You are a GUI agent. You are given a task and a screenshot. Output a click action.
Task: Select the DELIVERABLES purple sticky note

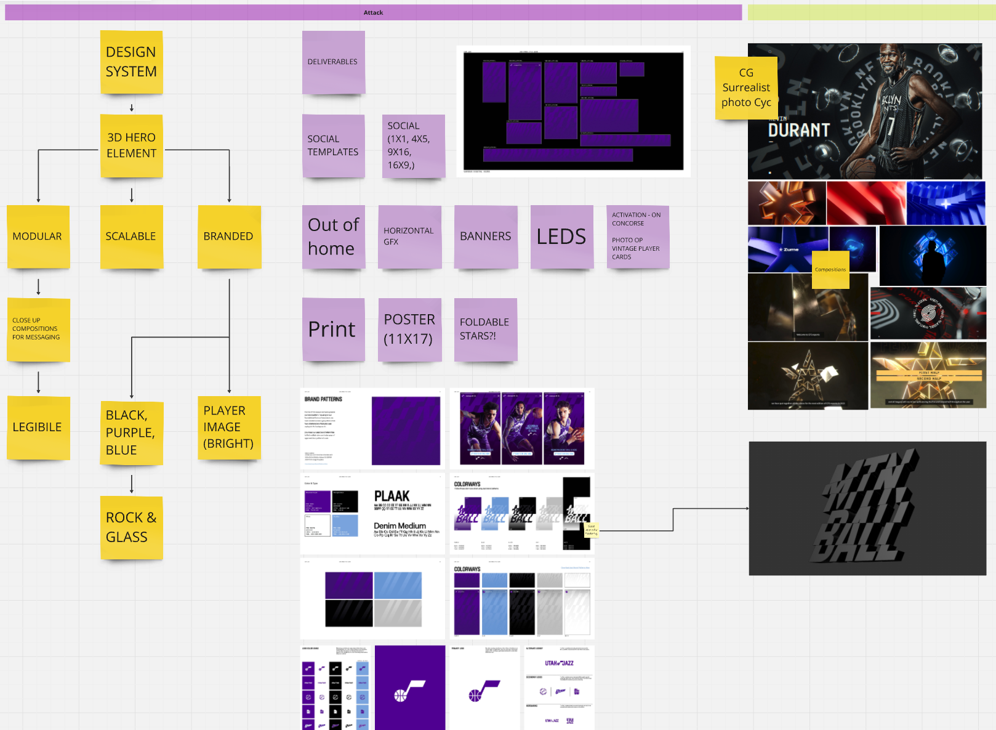point(333,61)
